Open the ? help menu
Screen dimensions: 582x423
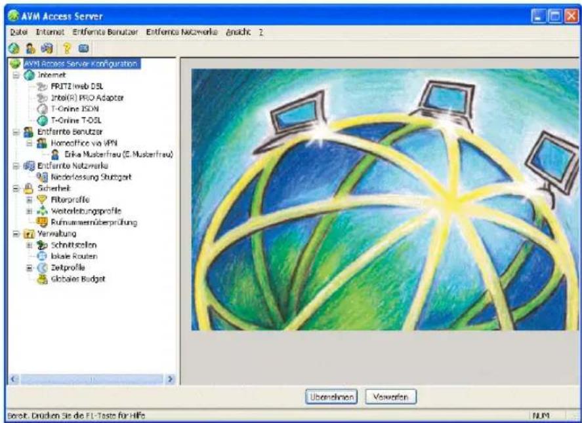(261, 32)
